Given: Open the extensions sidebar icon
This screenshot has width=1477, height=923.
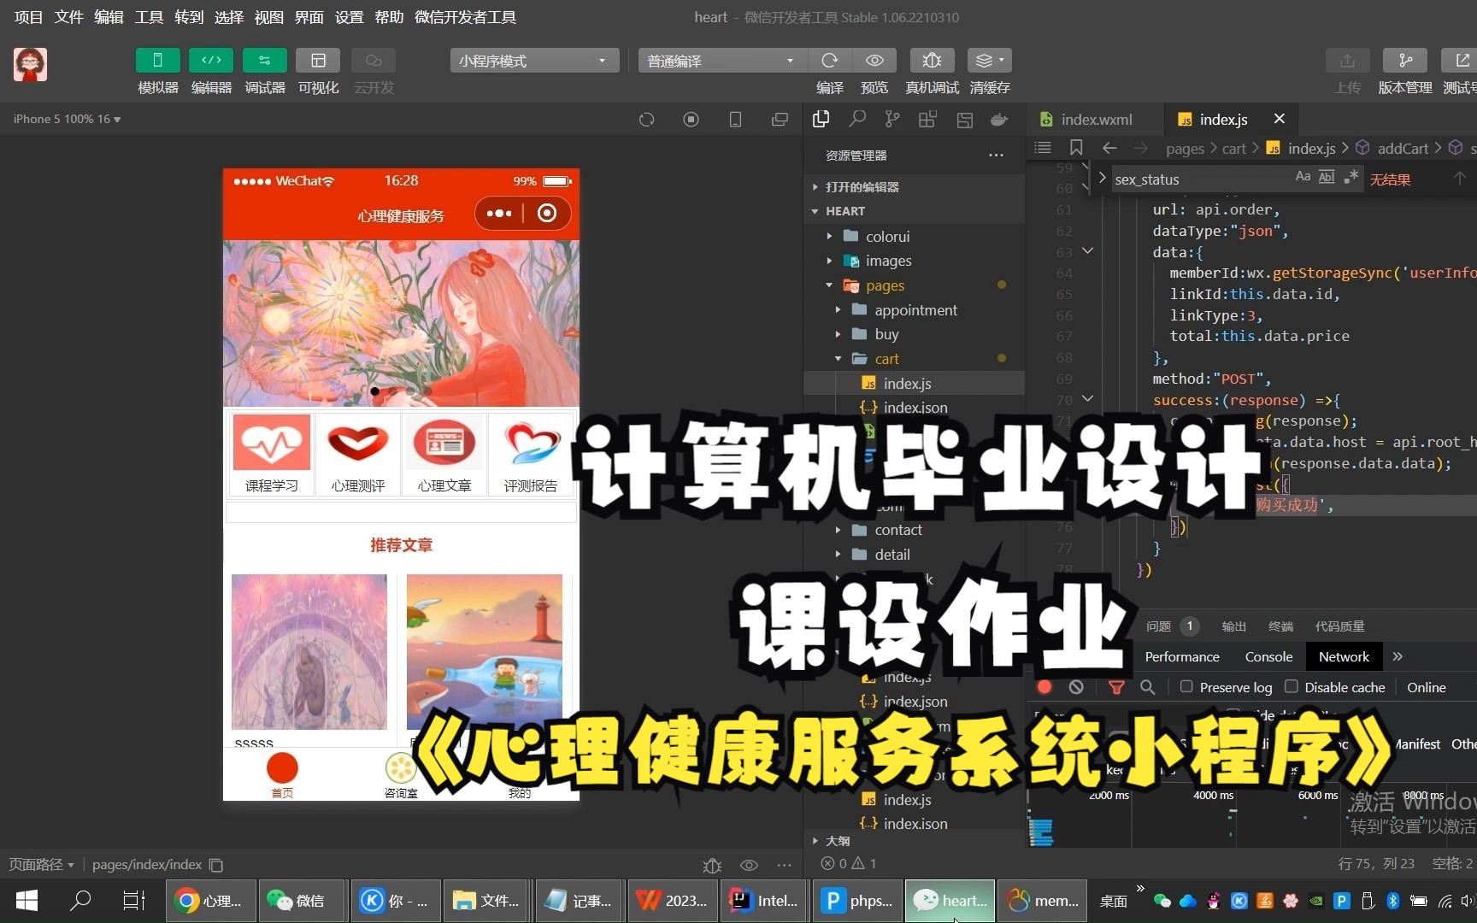Looking at the screenshot, I should (927, 119).
